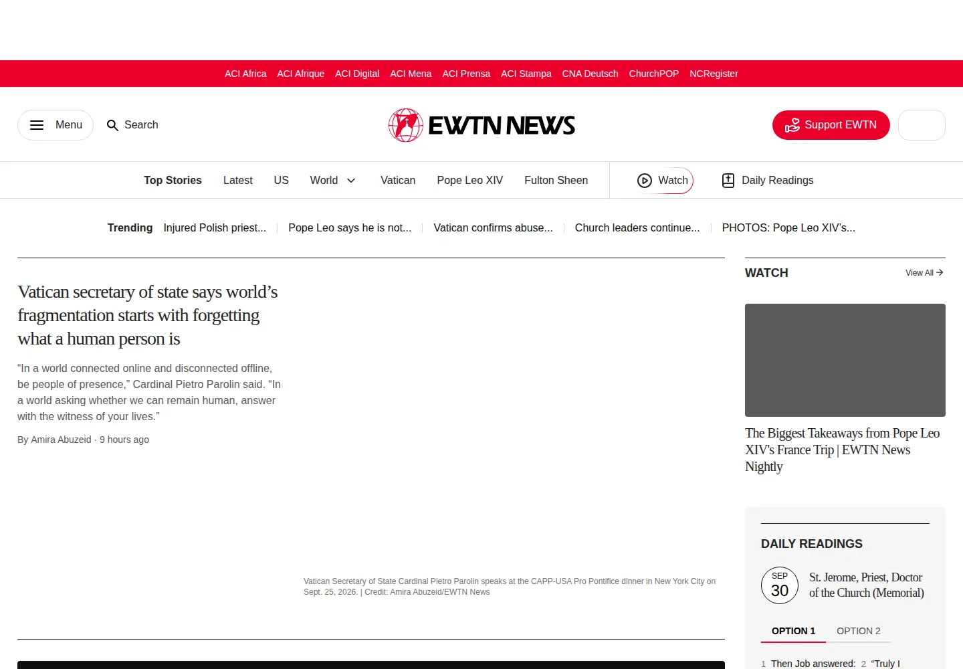Viewport: 963px width, 669px height.
Task: Click the Watch sidebar heading
Action: pyautogui.click(x=766, y=273)
